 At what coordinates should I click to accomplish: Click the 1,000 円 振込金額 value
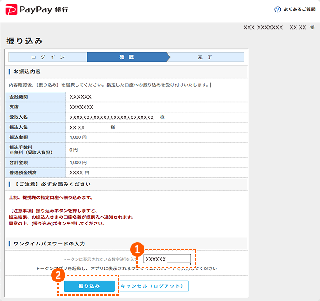coord(78,137)
